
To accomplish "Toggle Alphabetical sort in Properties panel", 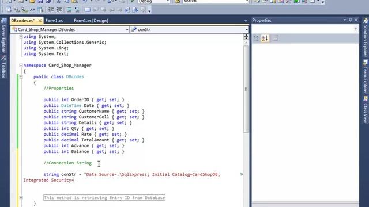I will pyautogui.click(x=265, y=39).
